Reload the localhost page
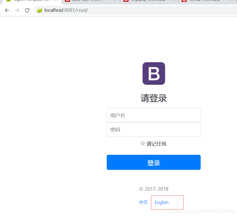237x216 pixels. (27, 10)
